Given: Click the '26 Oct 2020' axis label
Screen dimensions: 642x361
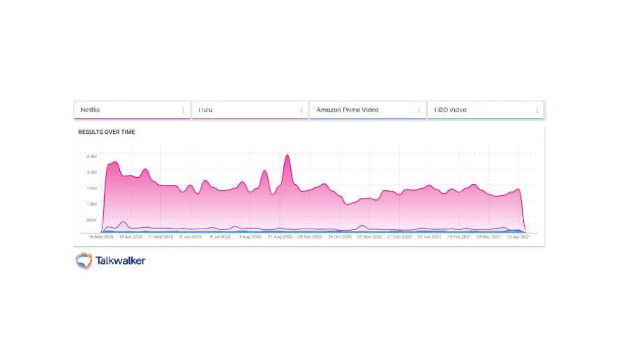Looking at the screenshot, I should pos(339,237).
